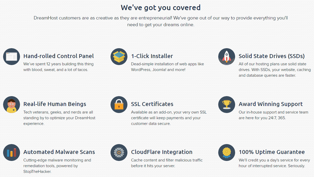The width and height of the screenshot is (314, 177).
Task: Click the text "Cache content and filter malicious traffic"
Action: click(x=167, y=160)
